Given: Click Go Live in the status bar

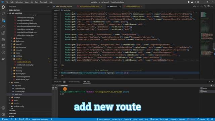Looking at the screenshot, I should coord(154,119).
